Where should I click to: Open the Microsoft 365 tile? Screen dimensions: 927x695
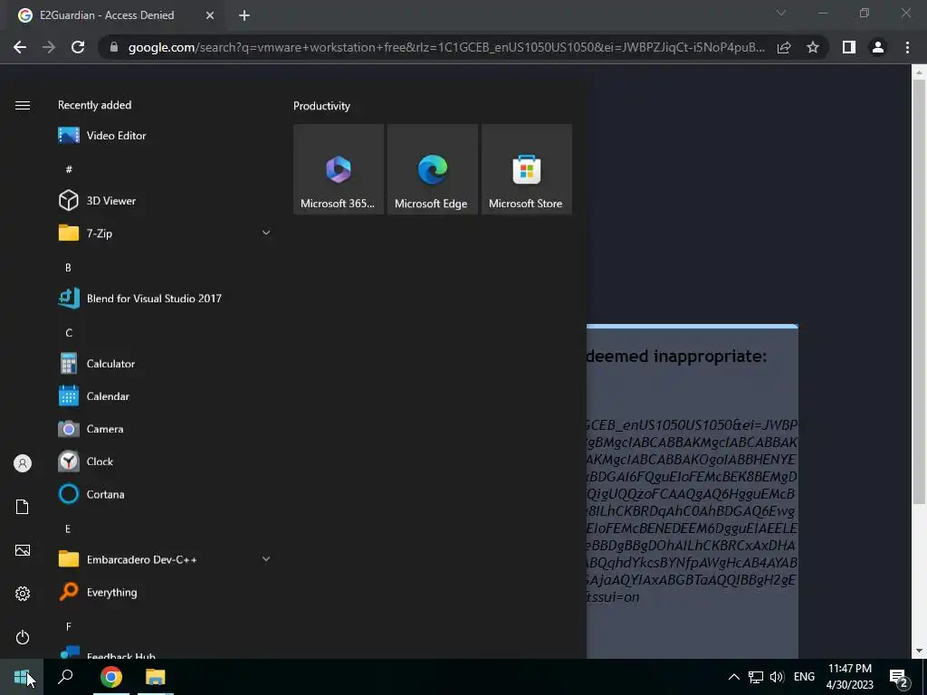339,169
